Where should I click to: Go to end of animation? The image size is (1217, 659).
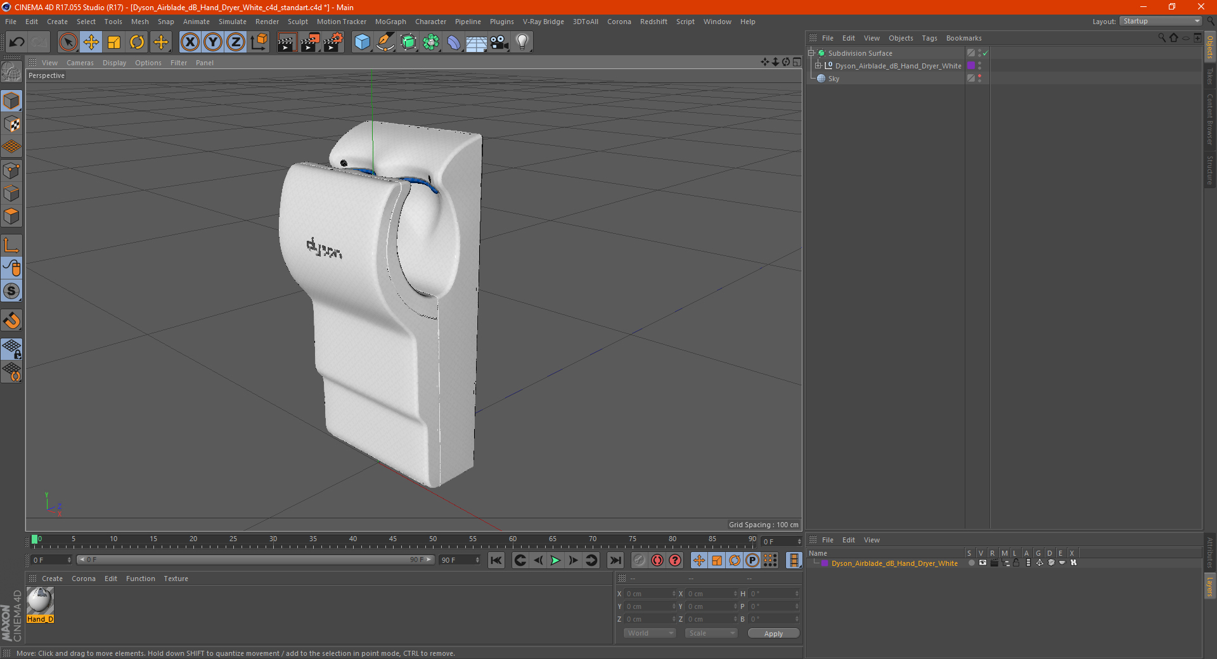(615, 560)
